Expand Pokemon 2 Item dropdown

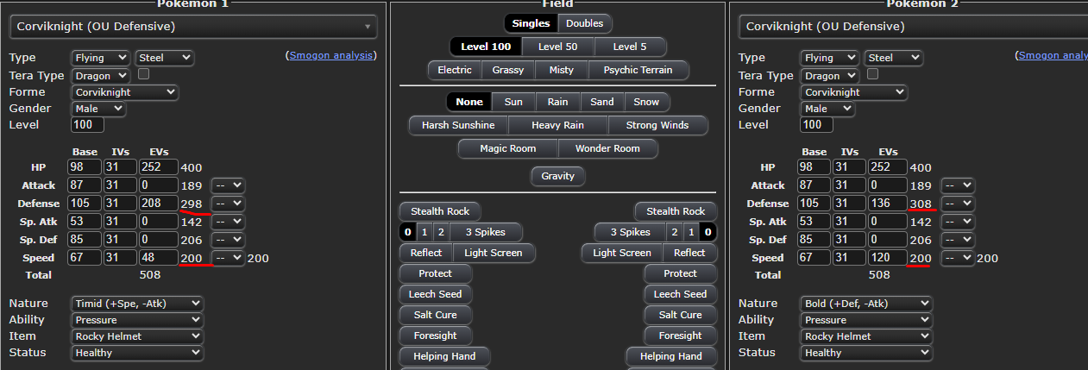[865, 336]
